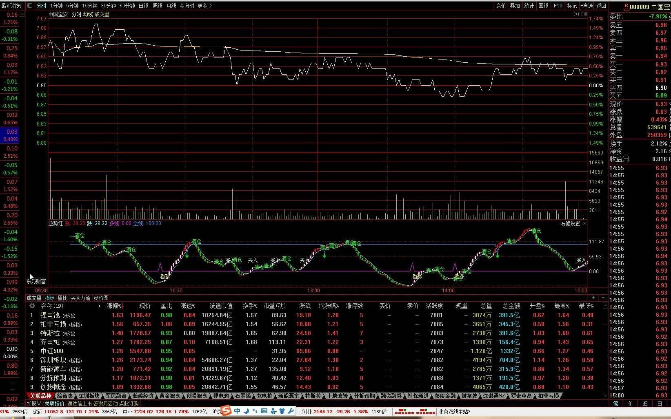Switch to the 军民融合 sector tab
671x419 pixels.
(116, 396)
